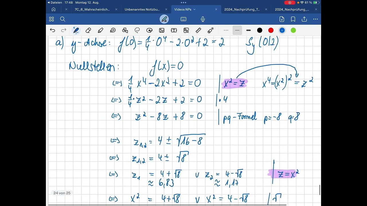Open the share and export menu

tap(304, 19)
